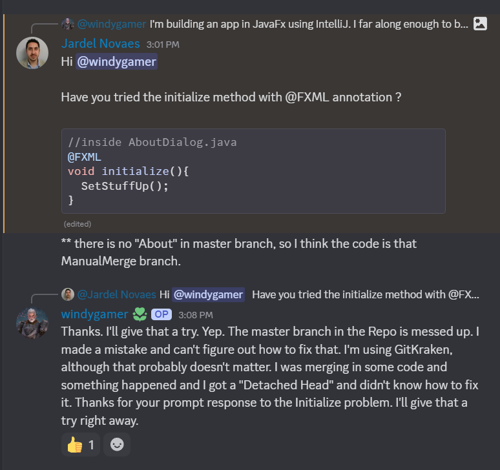Click the 3:08 PM timestamp
This screenshot has width=500, height=470.
tap(196, 315)
